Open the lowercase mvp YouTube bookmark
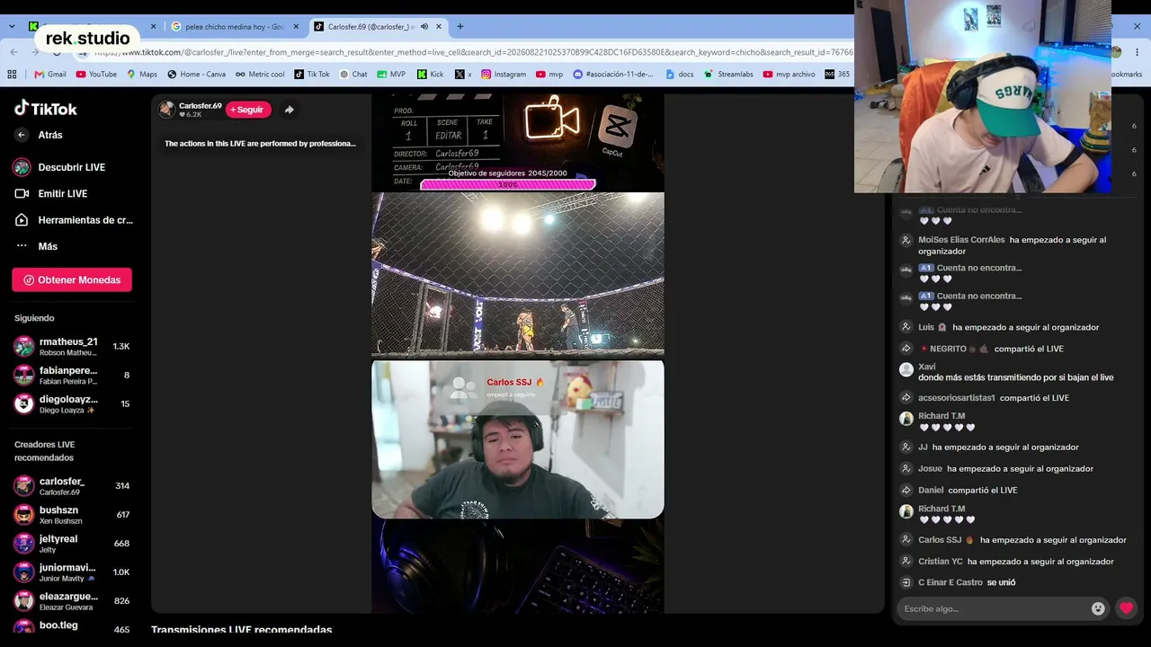The width and height of the screenshot is (1151, 647). click(x=549, y=75)
